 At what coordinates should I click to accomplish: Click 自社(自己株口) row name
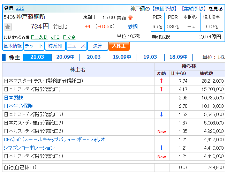(x=20, y=167)
